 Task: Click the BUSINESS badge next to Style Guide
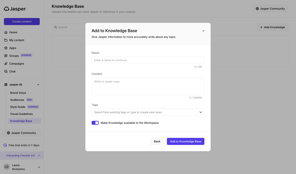(x=33, y=107)
